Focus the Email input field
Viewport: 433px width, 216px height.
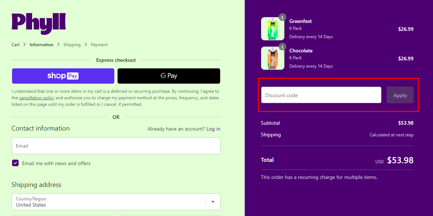click(116, 146)
